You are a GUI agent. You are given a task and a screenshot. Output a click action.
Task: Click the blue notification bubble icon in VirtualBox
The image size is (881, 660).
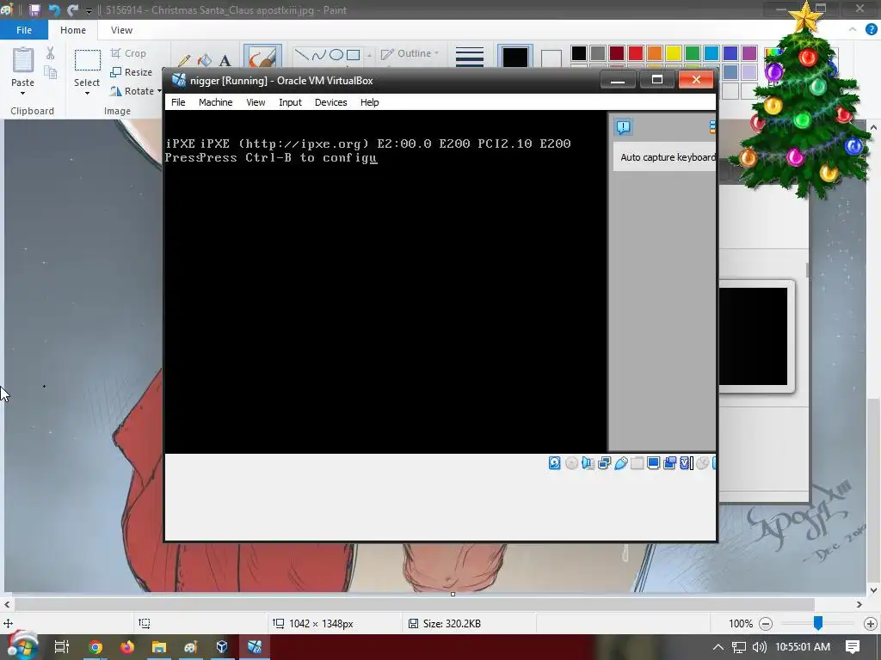point(624,127)
